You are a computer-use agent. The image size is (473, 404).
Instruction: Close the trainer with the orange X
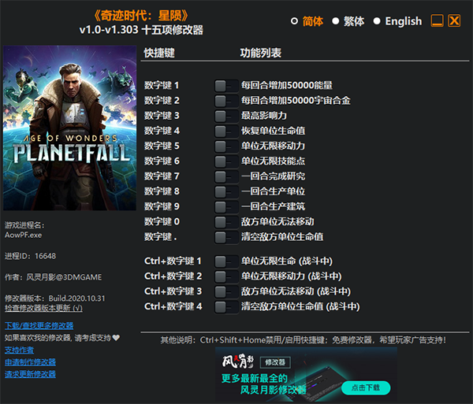(x=454, y=21)
